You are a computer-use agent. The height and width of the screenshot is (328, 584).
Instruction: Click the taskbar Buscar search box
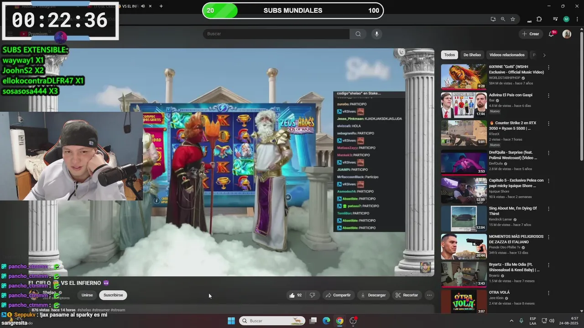(273, 321)
